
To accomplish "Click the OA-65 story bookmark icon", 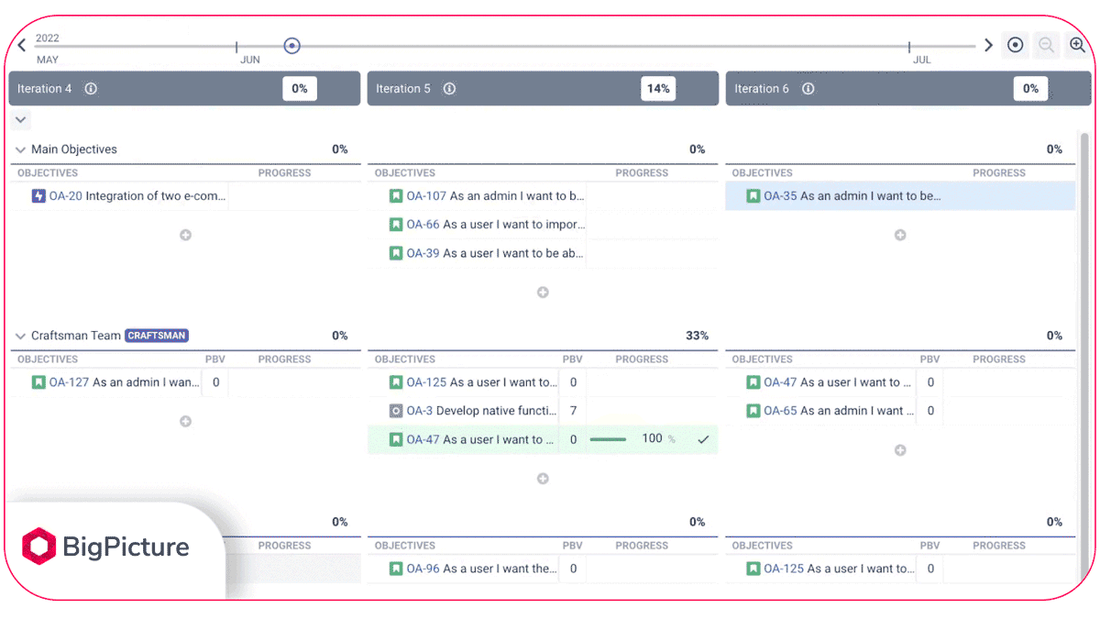I will pos(753,411).
